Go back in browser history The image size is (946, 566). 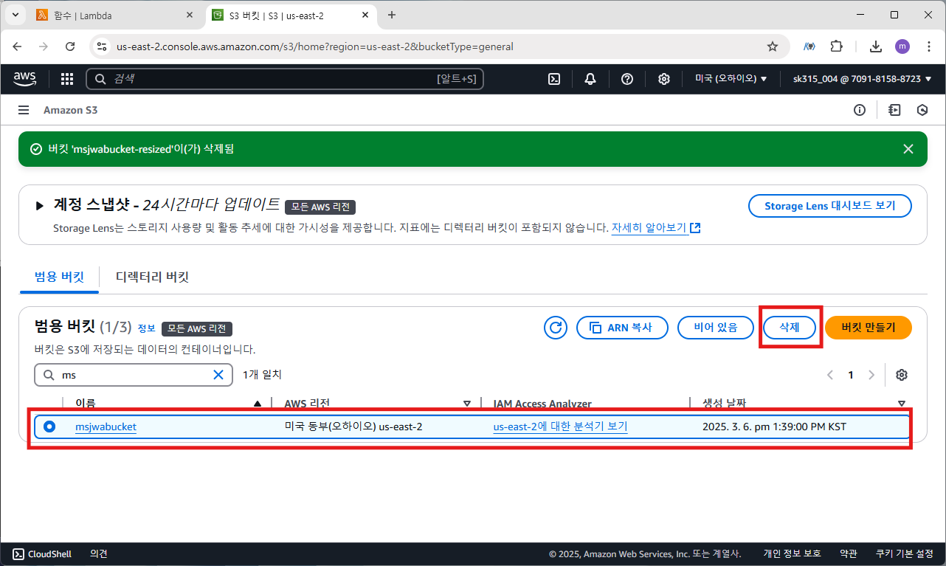pos(18,46)
